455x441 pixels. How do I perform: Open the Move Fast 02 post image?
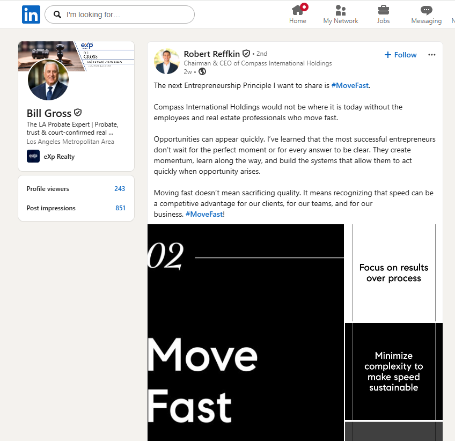tap(246, 333)
